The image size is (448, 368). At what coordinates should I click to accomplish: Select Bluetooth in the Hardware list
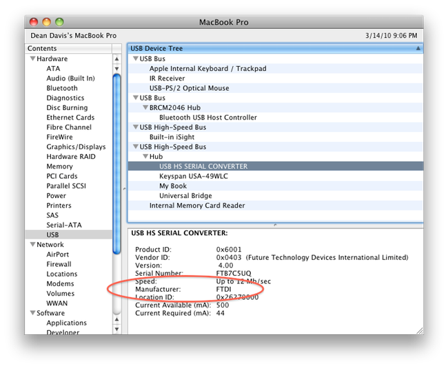[62, 88]
